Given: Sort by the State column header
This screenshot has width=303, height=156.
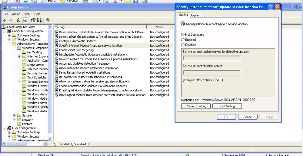Looking at the screenshot, I should click(160, 27).
